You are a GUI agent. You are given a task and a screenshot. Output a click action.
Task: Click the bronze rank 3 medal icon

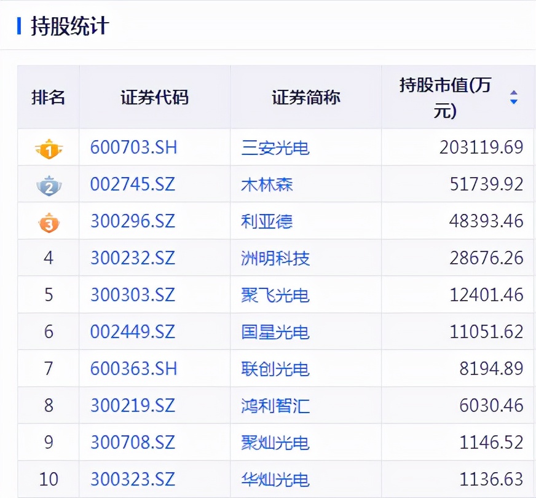(49, 222)
